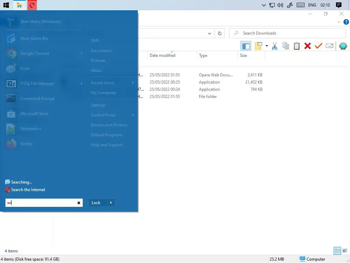Click the red X Delete icon
This screenshot has height=263, width=350.
[308, 46]
